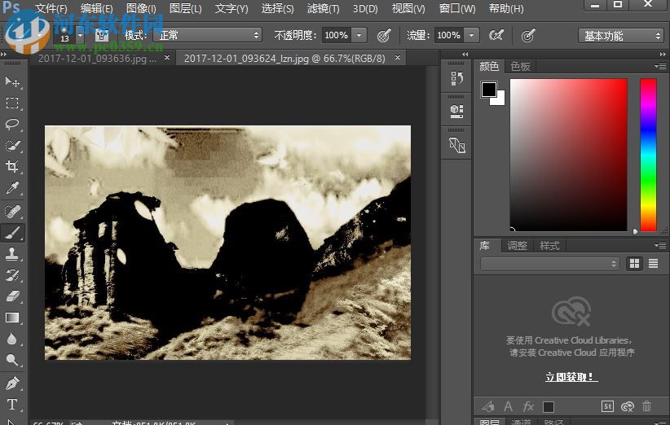Select the Eyedropper tool
The image size is (670, 425).
pos(12,189)
